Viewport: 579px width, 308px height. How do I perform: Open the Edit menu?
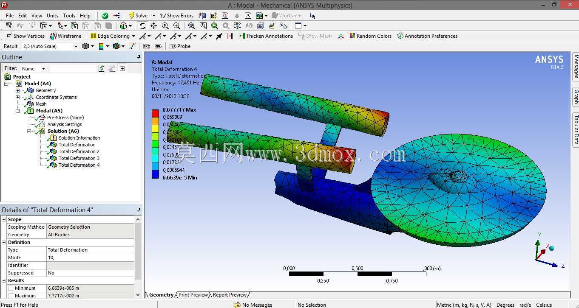[x=23, y=16]
